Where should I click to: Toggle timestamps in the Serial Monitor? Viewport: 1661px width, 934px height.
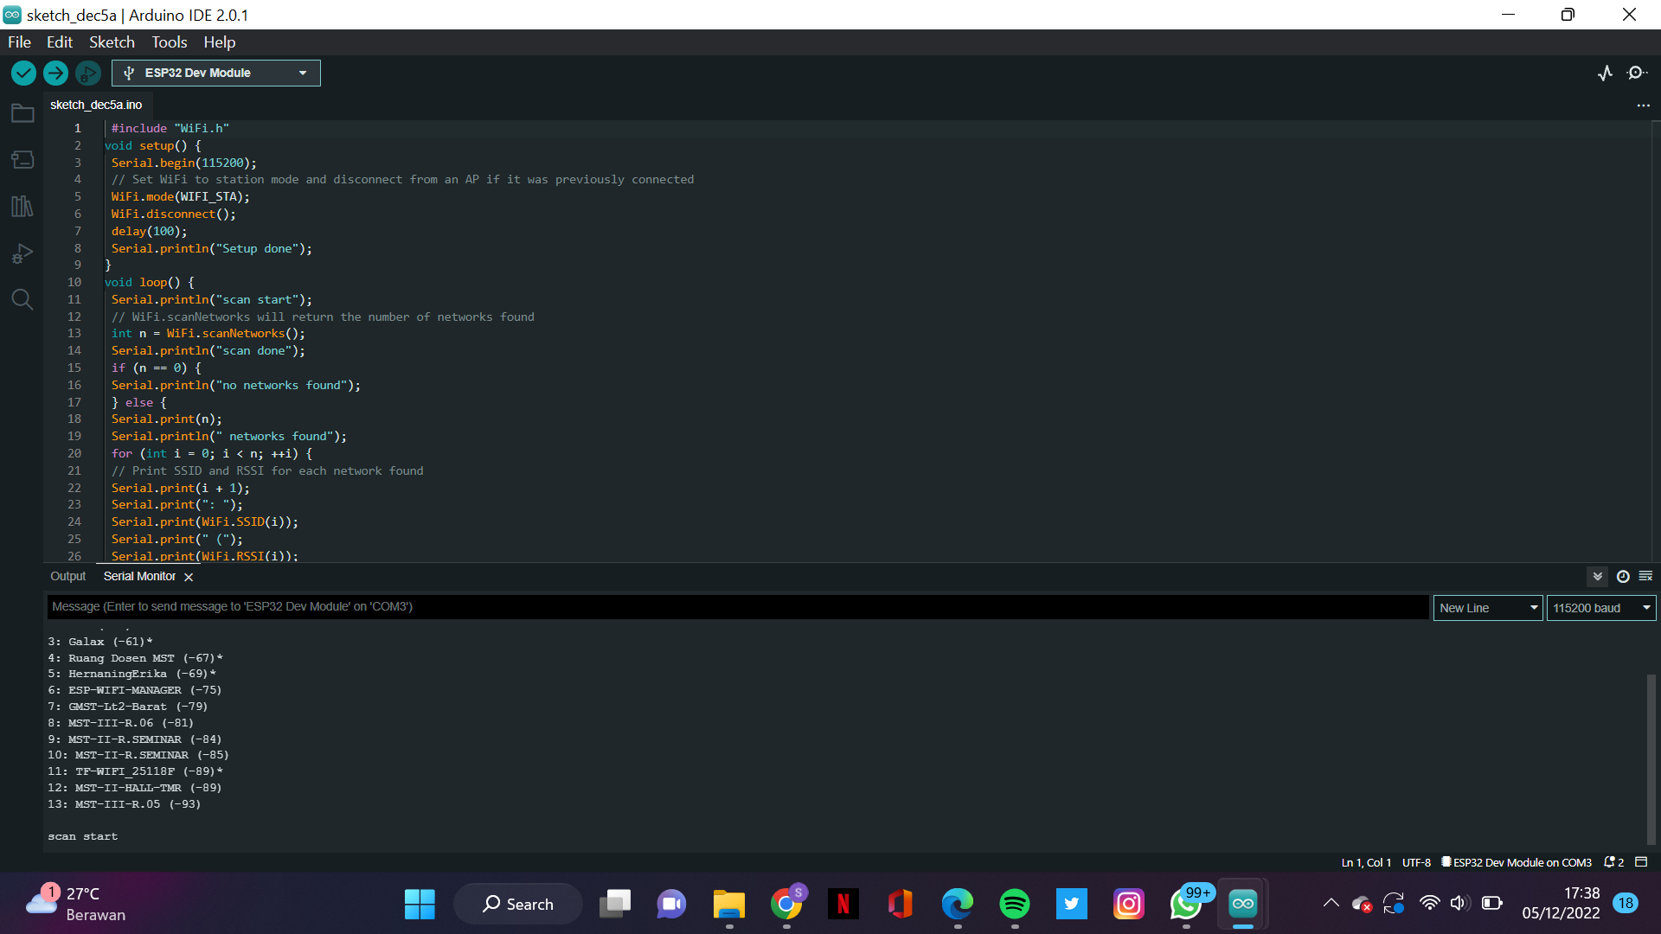1623,576
